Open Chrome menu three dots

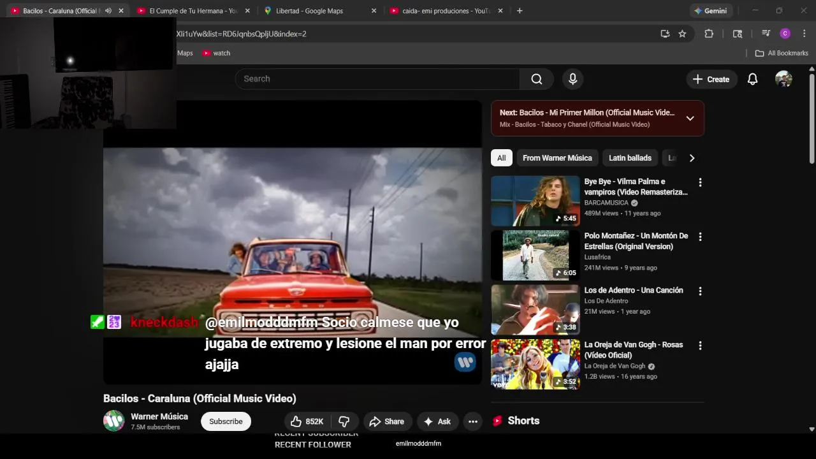[x=803, y=34]
